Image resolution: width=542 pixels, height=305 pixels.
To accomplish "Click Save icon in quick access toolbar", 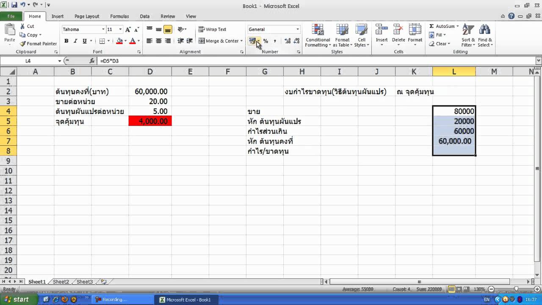I will click(x=14, y=6).
